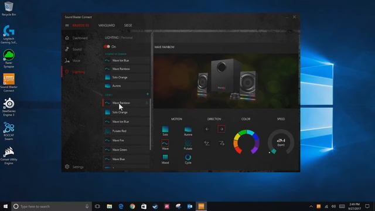Viewport: 375px width, 211px height.
Task: Open the hamburger menu in Sound Blaster Connect
Action: click(67, 25)
